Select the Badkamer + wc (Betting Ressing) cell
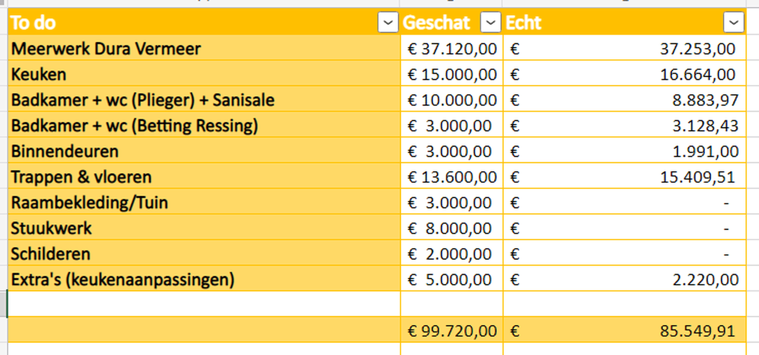 point(204,126)
